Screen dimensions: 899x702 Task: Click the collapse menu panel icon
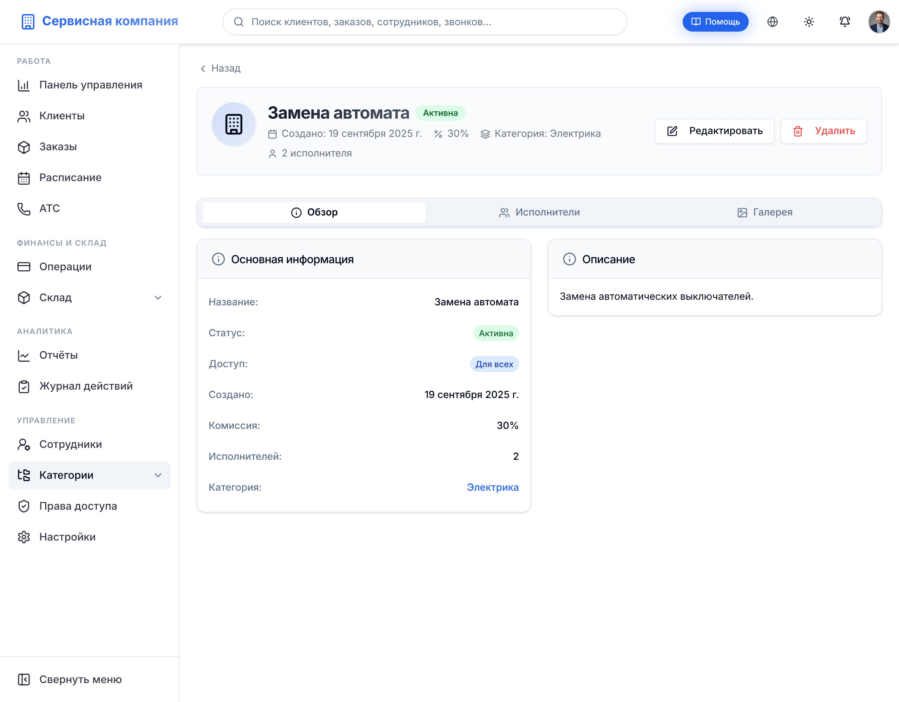click(24, 680)
